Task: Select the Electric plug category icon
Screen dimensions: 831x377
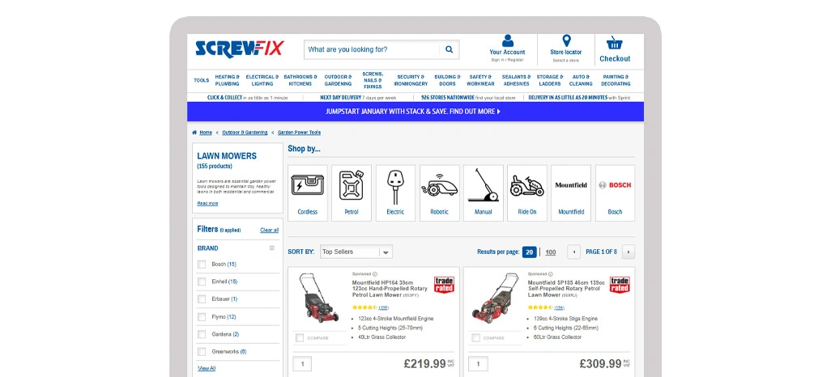Action: 395,186
